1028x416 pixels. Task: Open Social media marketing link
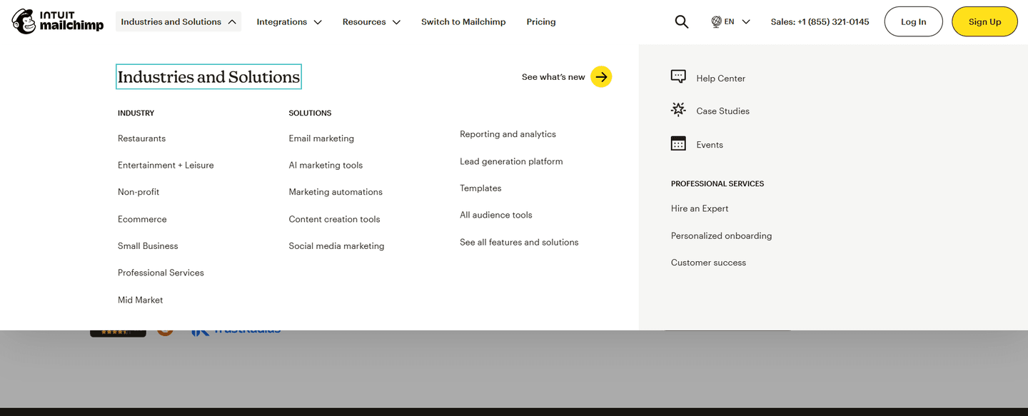pos(336,245)
